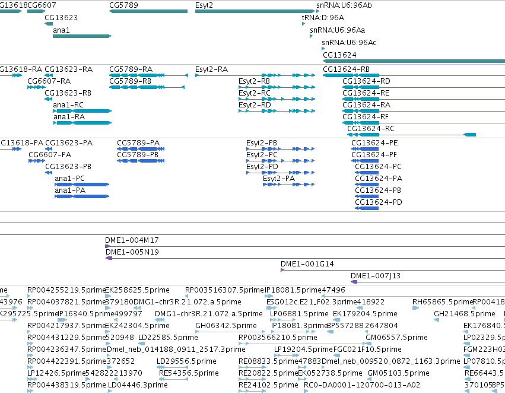Select EST LD04446.3prime
The height and width of the screenshot is (394, 505).
[x=110, y=391]
